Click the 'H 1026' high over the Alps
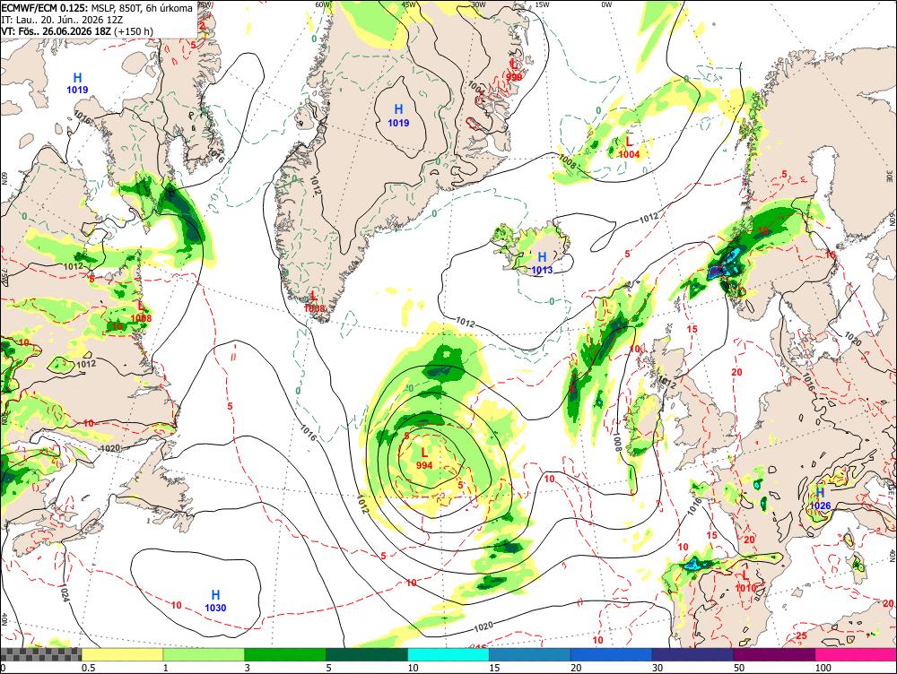This screenshot has height=674, width=897. click(820, 498)
